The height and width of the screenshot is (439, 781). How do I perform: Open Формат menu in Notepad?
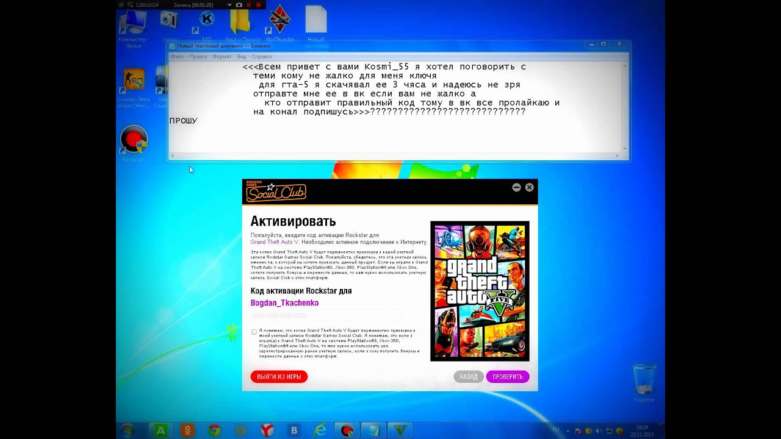pos(222,56)
